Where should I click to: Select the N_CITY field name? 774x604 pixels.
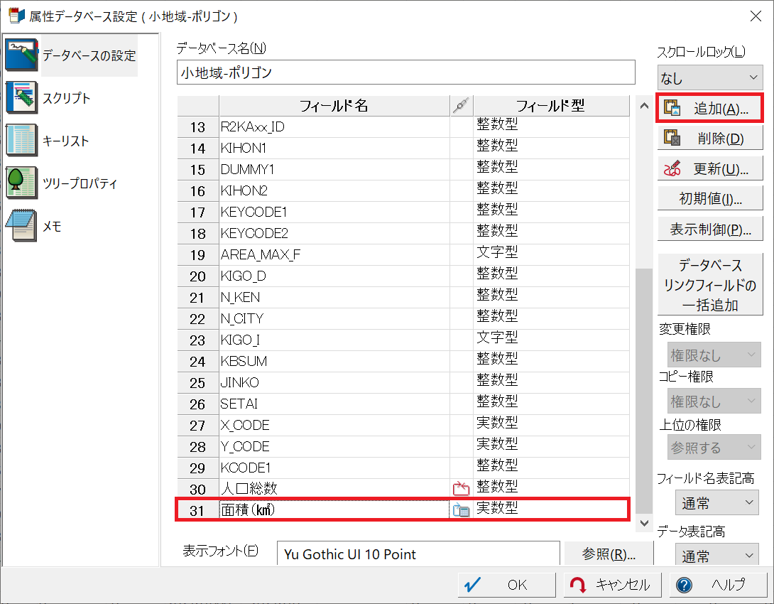242,318
